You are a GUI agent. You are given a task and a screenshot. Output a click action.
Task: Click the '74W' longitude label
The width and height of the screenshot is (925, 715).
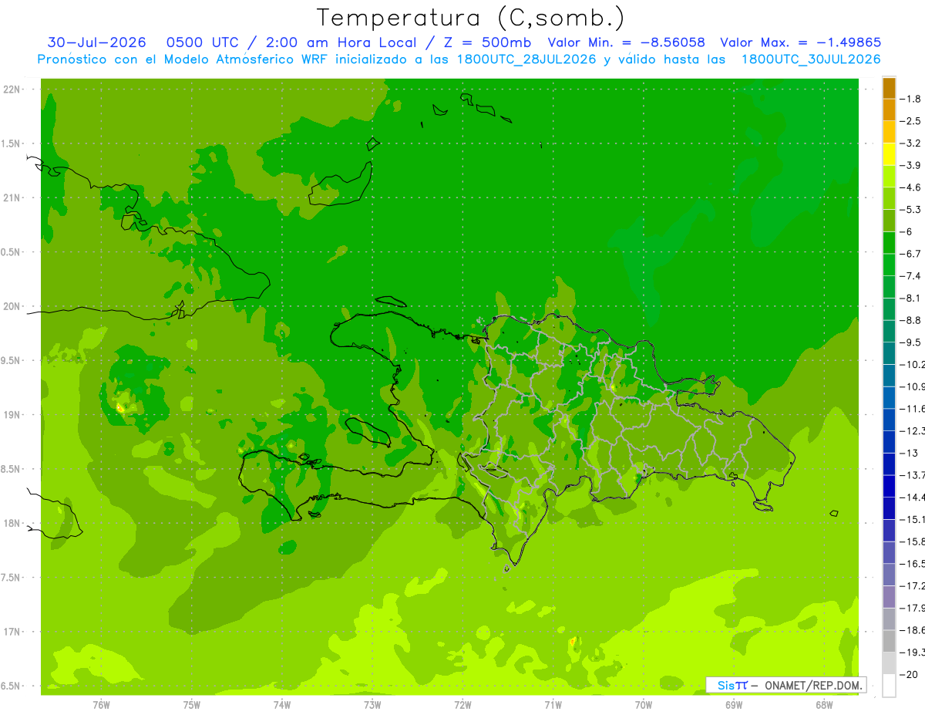tap(282, 705)
